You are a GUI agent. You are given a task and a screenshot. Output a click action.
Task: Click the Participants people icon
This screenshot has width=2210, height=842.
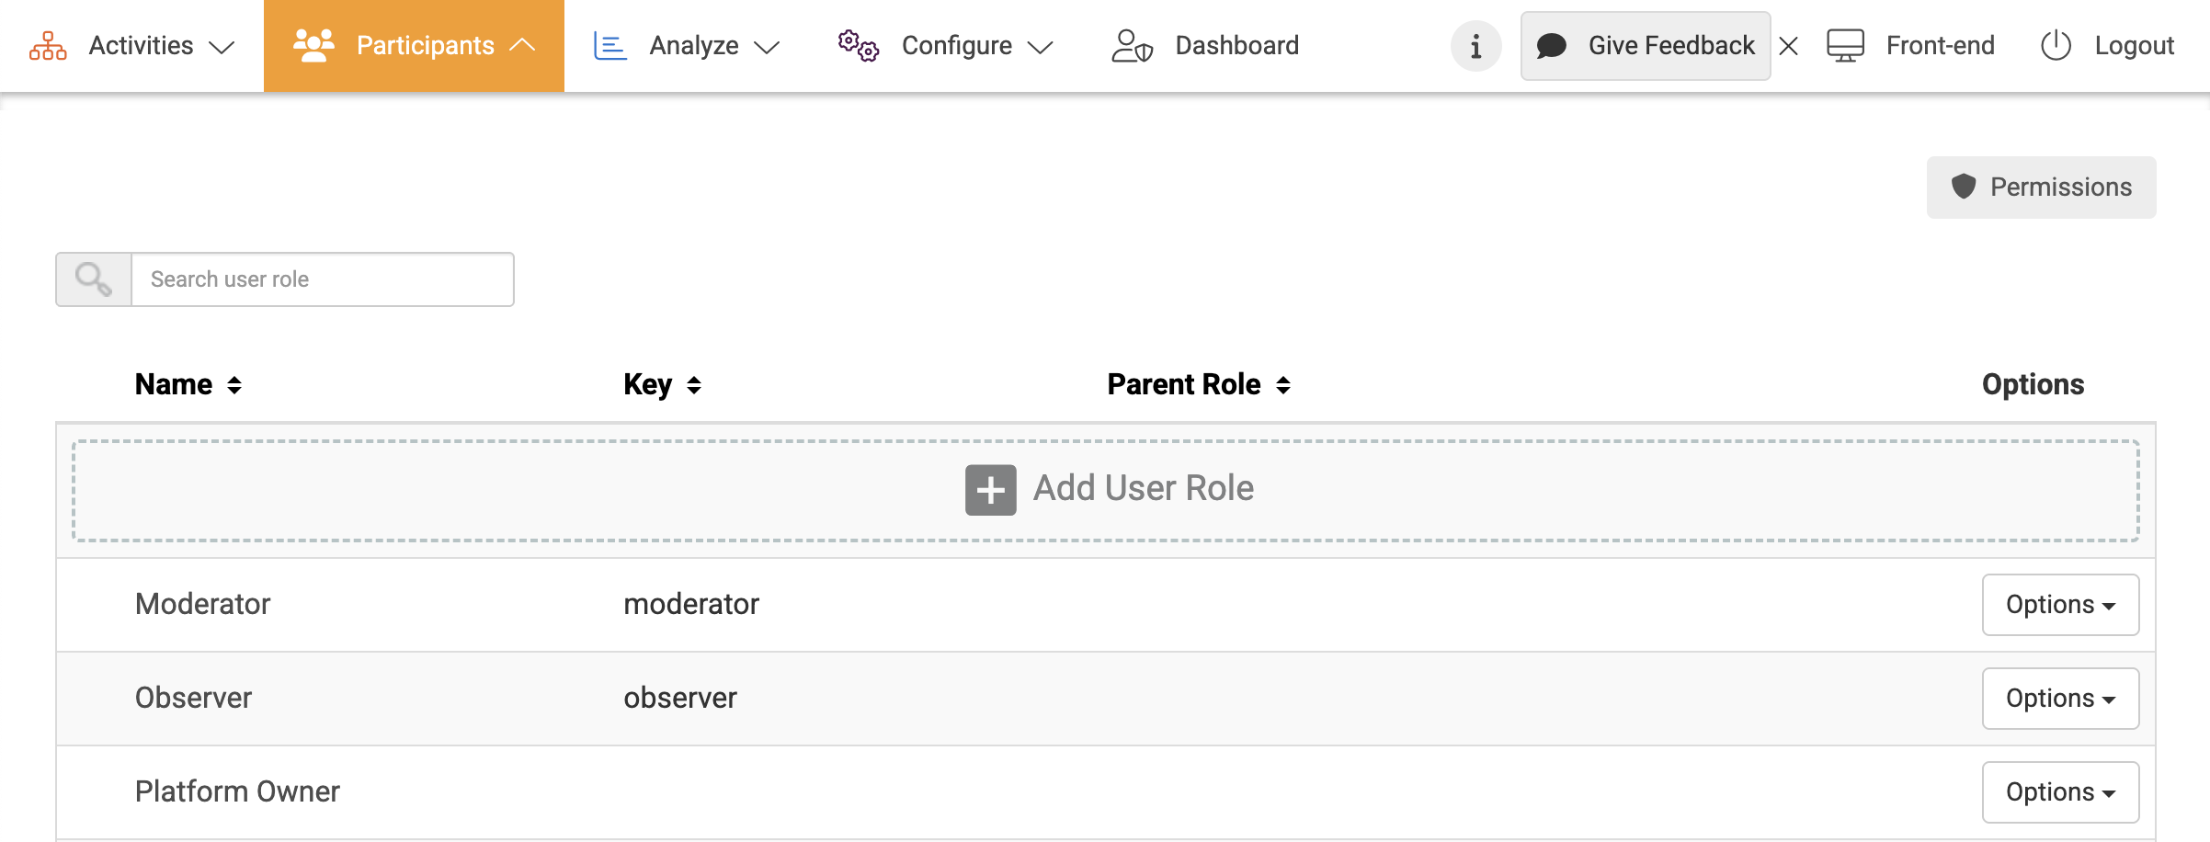point(313,46)
